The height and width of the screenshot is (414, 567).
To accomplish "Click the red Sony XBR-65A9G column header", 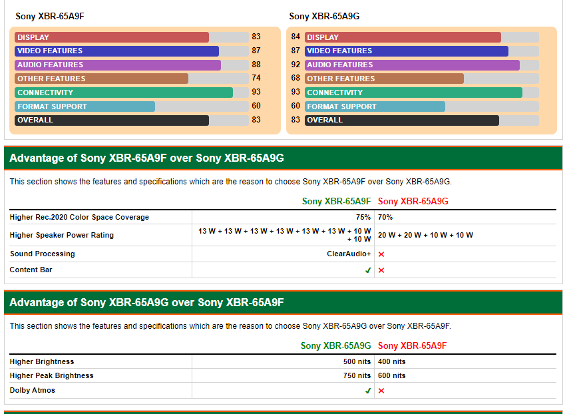I will (x=413, y=202).
